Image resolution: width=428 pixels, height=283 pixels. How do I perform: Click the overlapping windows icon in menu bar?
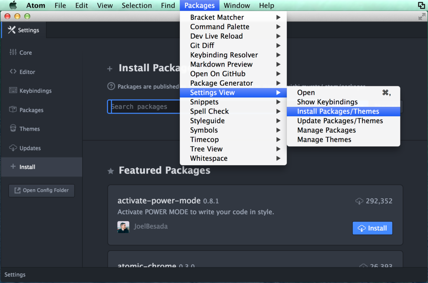[421, 5]
